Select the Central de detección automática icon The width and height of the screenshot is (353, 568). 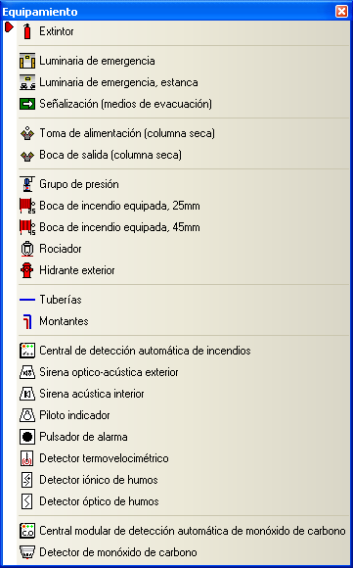pyautogui.click(x=27, y=351)
